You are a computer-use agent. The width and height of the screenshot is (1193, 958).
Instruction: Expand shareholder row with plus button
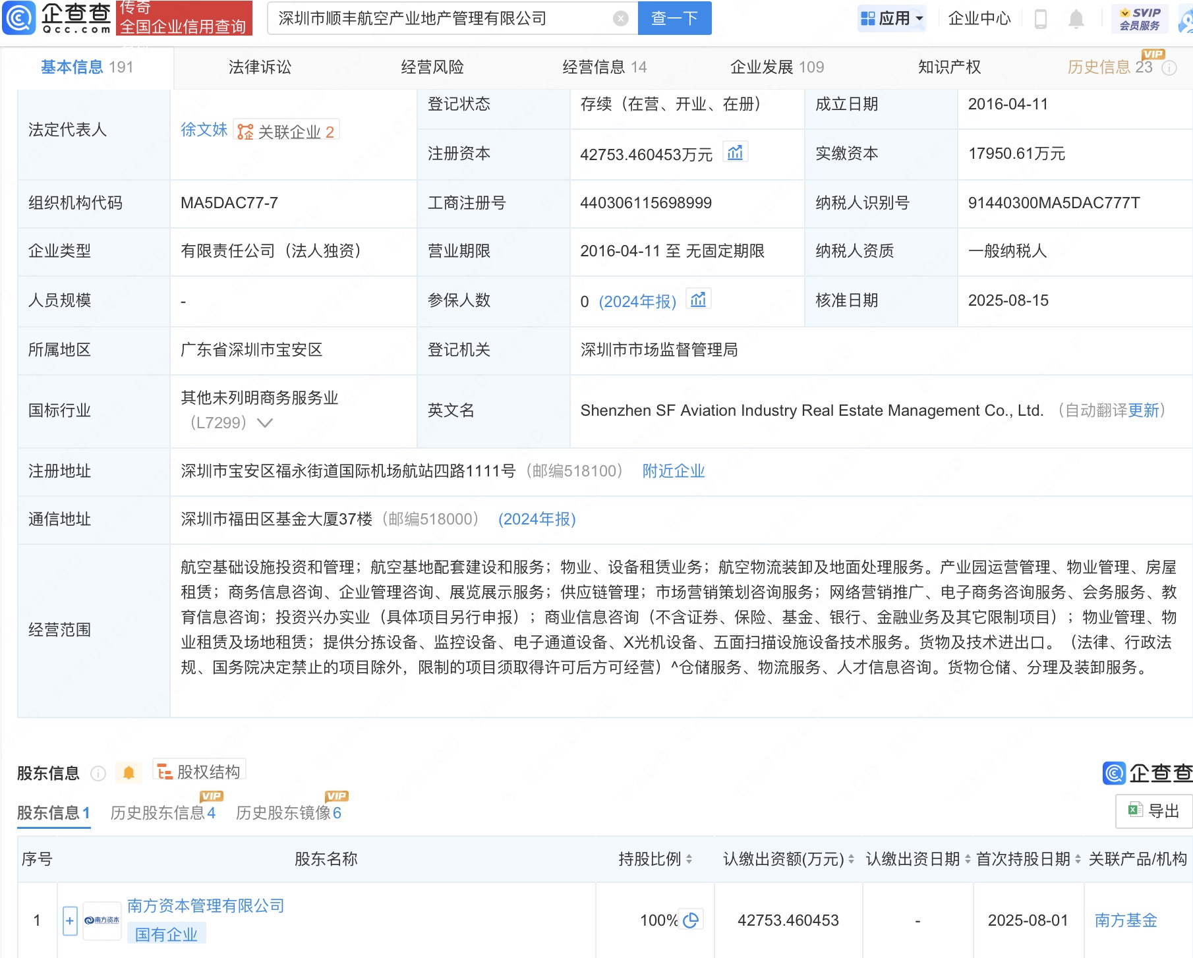click(x=70, y=920)
